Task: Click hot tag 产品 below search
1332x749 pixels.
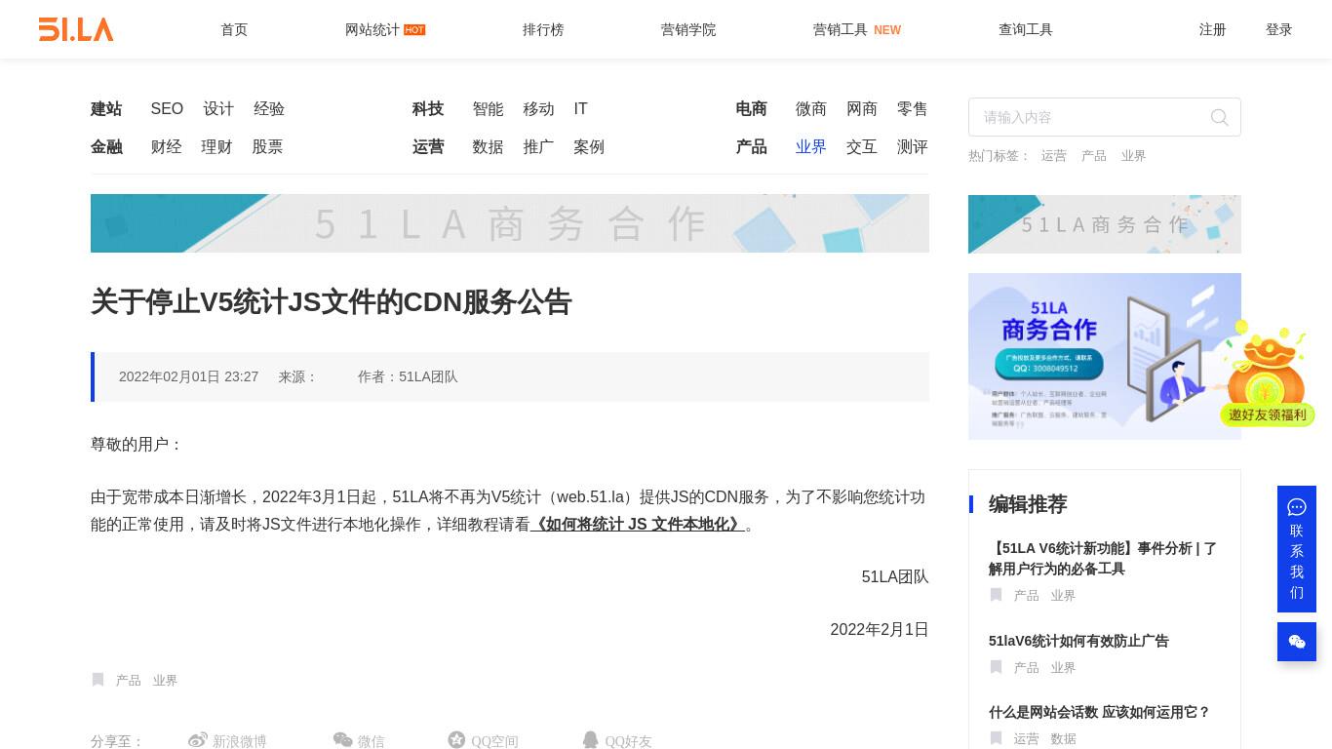Action: click(1094, 156)
